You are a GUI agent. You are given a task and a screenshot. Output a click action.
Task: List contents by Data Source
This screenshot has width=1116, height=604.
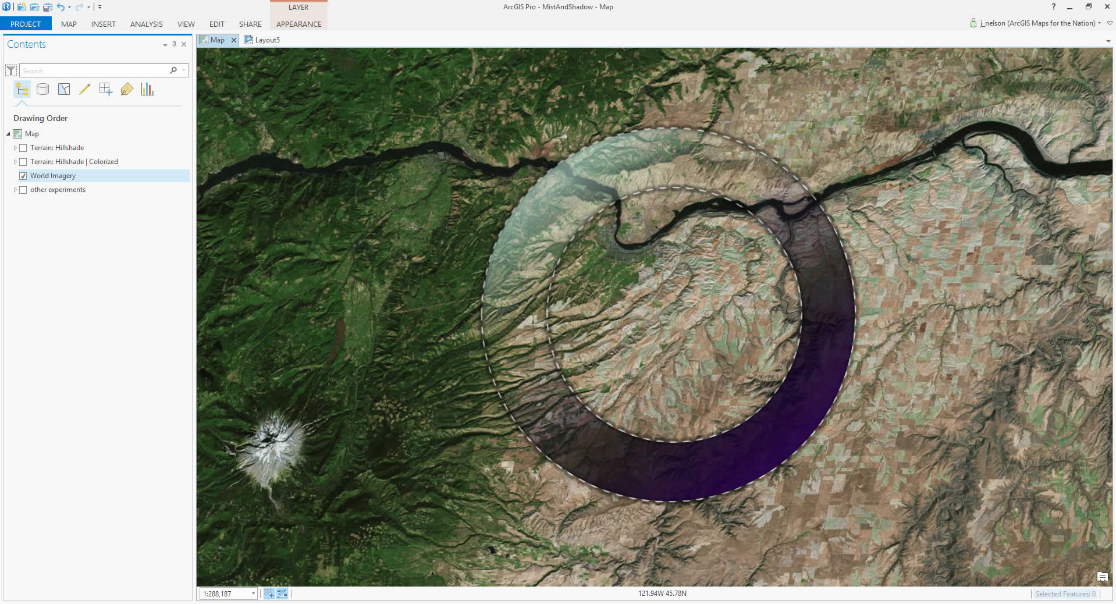coord(42,89)
